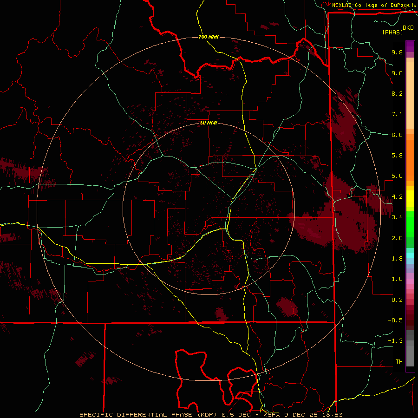418x418 pixels.
Task: Click the pink segment of the color bar
Action: coord(410,281)
